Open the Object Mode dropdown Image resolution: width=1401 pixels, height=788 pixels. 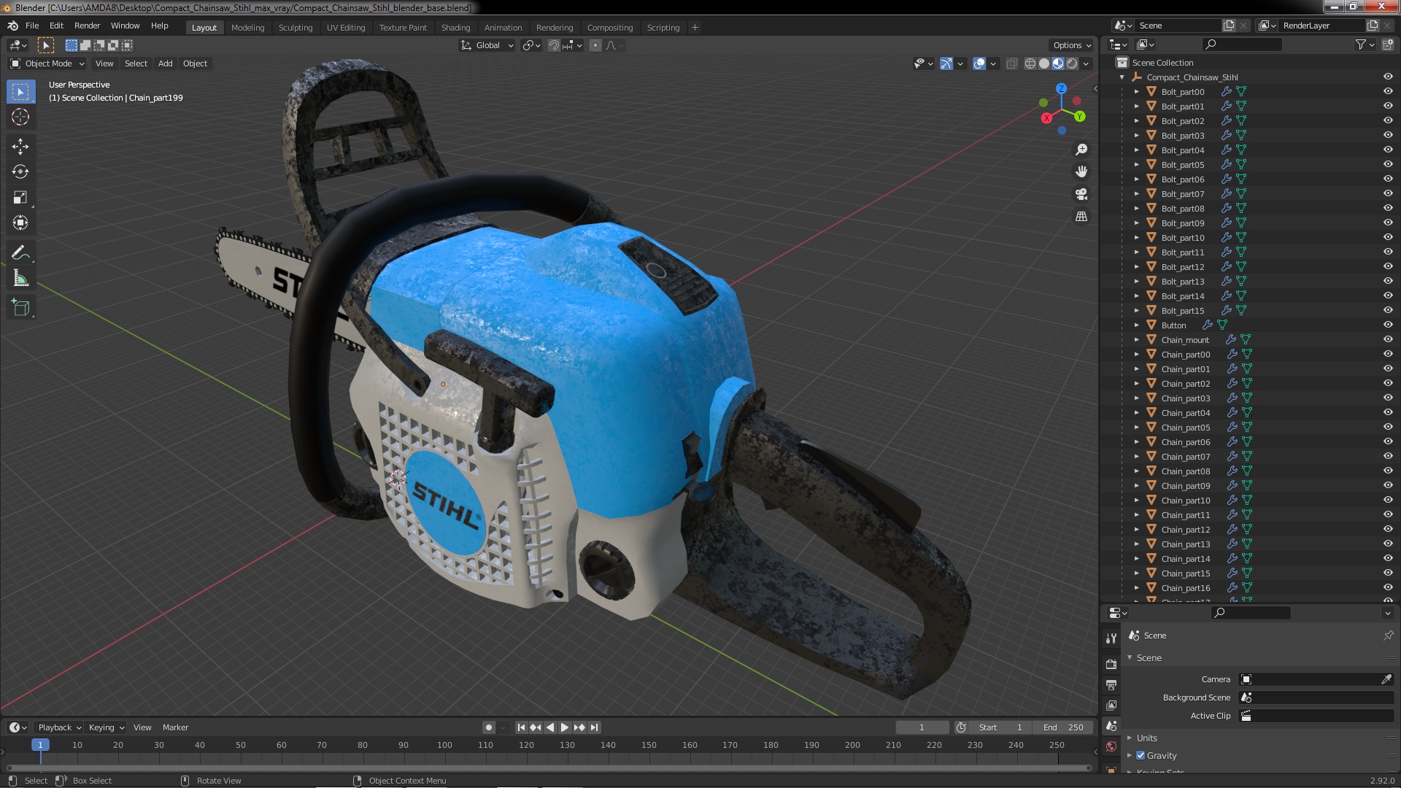tap(47, 63)
